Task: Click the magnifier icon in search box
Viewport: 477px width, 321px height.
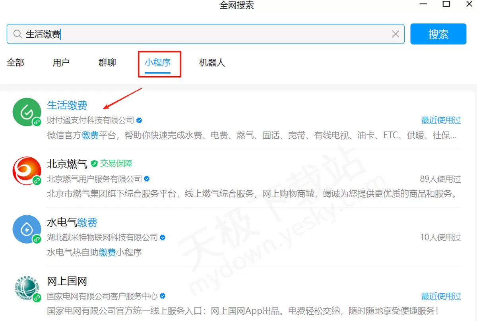Action: point(17,34)
